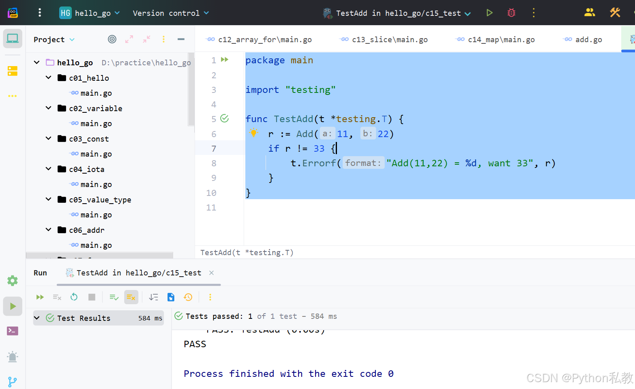Toggle the Project tool window icon
Screen dimensions: 635x389
(x=13, y=39)
